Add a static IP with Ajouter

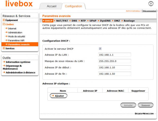(x=58, y=96)
